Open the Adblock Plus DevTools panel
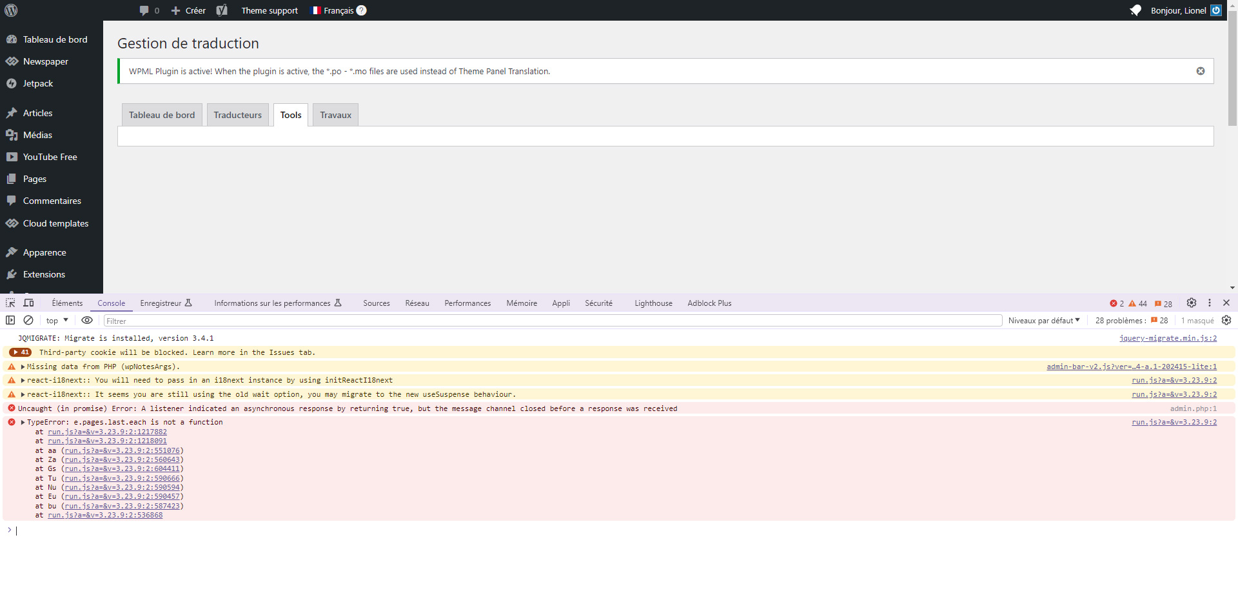The width and height of the screenshot is (1238, 593). [709, 303]
